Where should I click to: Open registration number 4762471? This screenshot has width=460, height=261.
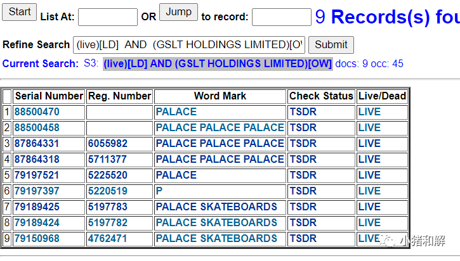(x=107, y=238)
